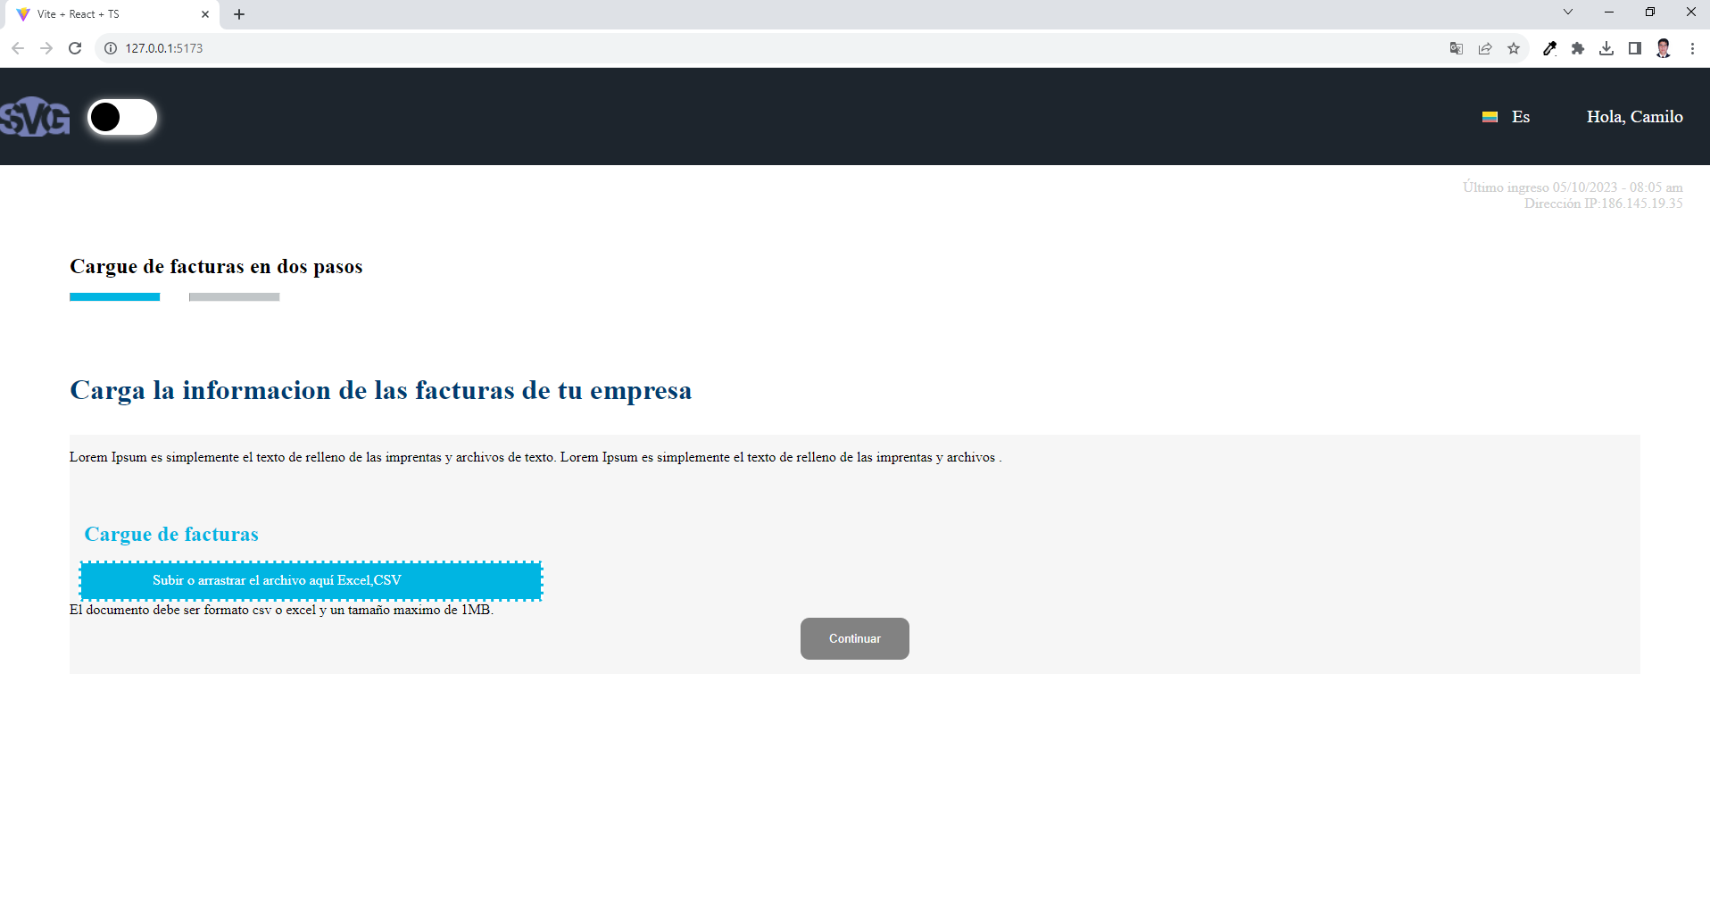Click the browser profile avatar
The height and width of the screenshot is (915, 1710).
[x=1663, y=48]
